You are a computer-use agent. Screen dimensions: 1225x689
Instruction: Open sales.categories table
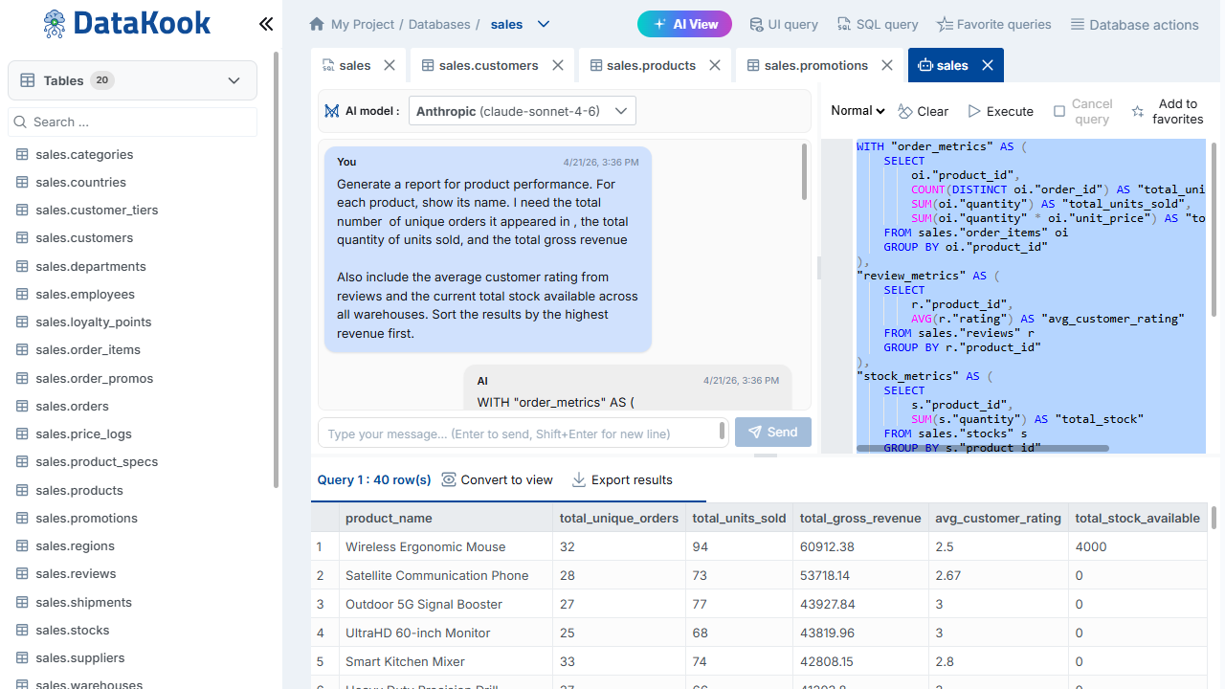(84, 154)
